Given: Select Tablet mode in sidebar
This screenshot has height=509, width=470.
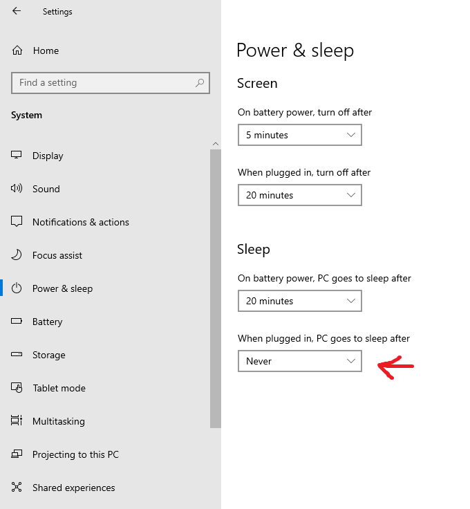Looking at the screenshot, I should coord(59,388).
